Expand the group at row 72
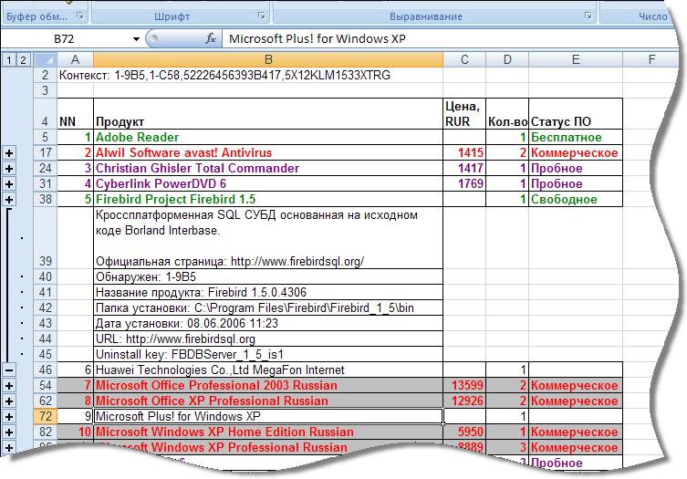The width and height of the screenshot is (687, 479). [9, 417]
